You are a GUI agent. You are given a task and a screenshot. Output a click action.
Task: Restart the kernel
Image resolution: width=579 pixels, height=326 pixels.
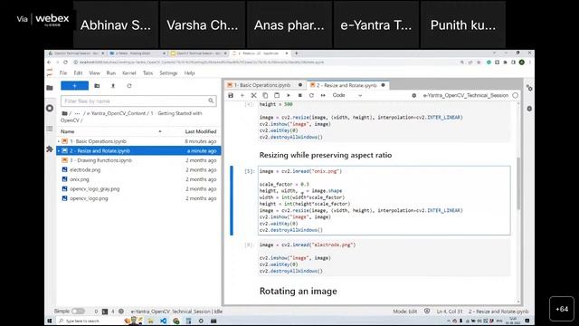click(311, 95)
